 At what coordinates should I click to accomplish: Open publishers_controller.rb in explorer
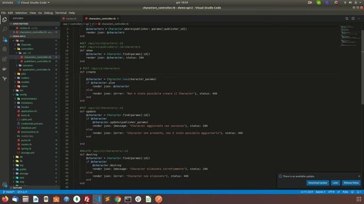pos(38,61)
